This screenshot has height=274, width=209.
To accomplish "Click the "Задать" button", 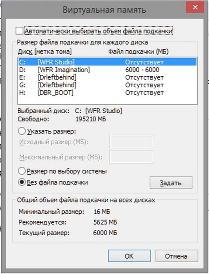I will [171, 183].
